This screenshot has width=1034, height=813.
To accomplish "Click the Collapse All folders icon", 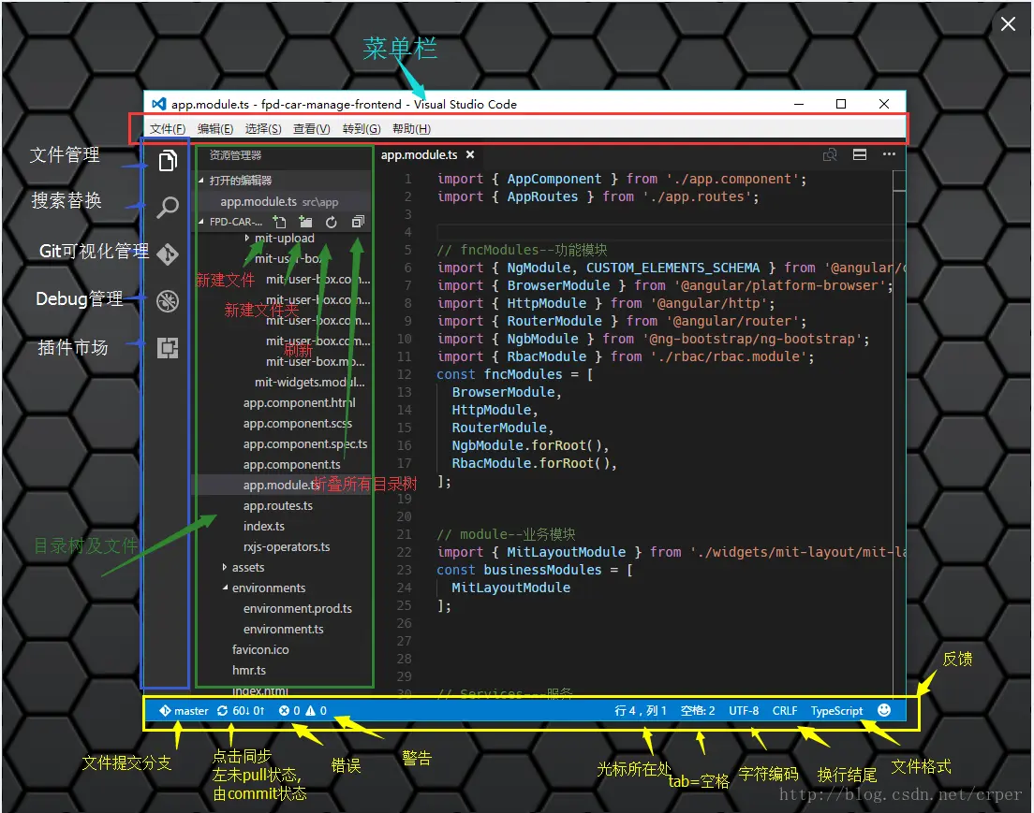I will (358, 222).
